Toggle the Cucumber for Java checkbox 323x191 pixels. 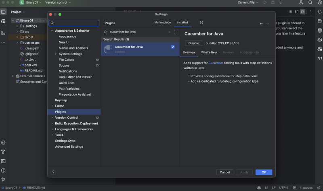pyautogui.click(x=173, y=47)
